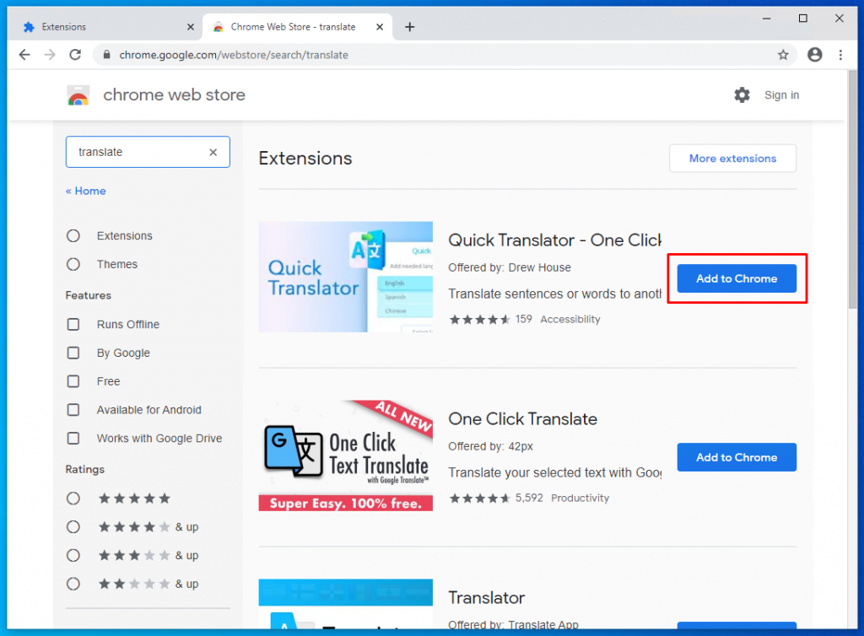Choose two stars & up rating
The height and width of the screenshot is (636, 864).
73,584
